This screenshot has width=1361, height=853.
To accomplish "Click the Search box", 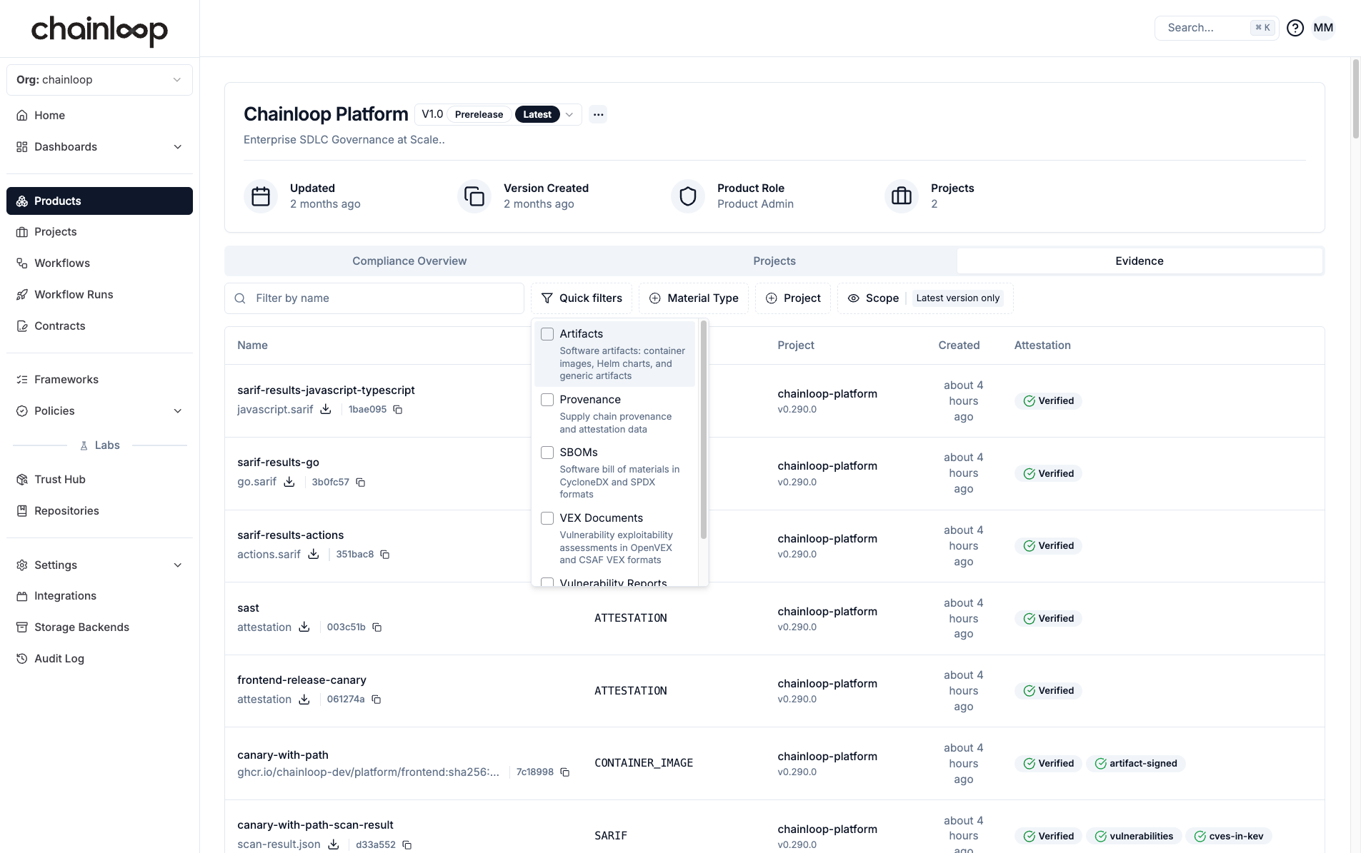I will [1217, 28].
